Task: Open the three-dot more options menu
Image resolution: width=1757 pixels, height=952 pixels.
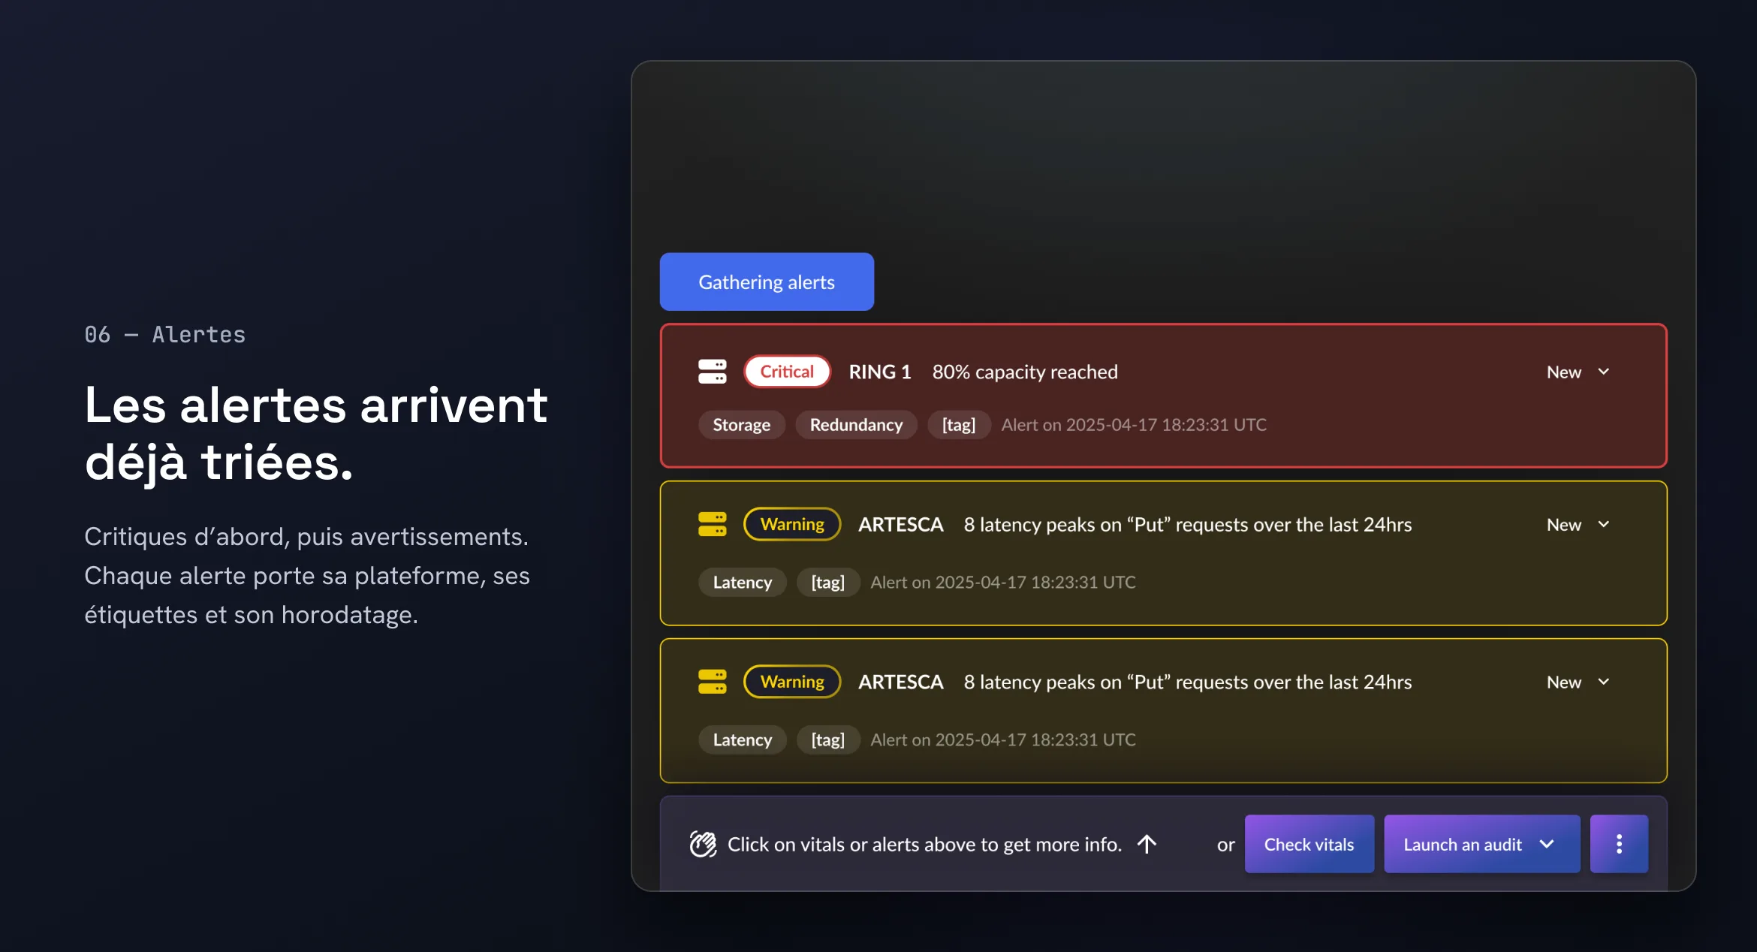Action: [x=1619, y=844]
